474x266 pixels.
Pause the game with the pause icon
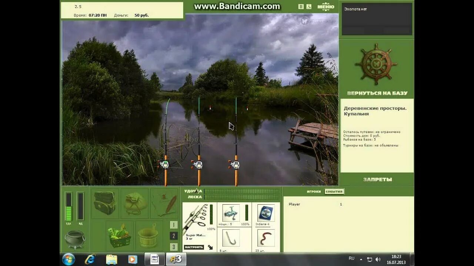301,6
